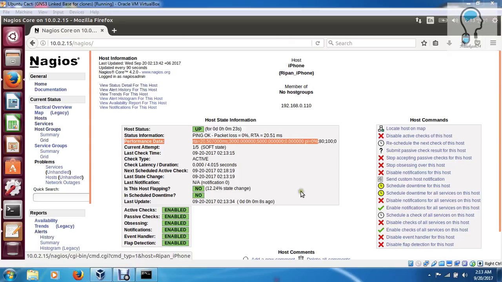Viewport: 502px width, 282px height.
Task: Click question mark icon for passive check result
Action: (x=381, y=150)
